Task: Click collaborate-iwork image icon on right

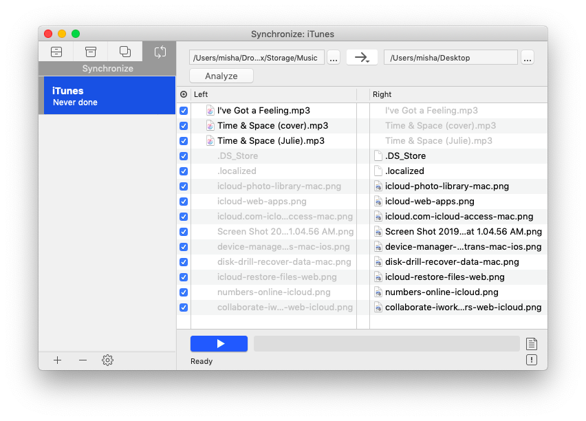Action: click(x=378, y=307)
